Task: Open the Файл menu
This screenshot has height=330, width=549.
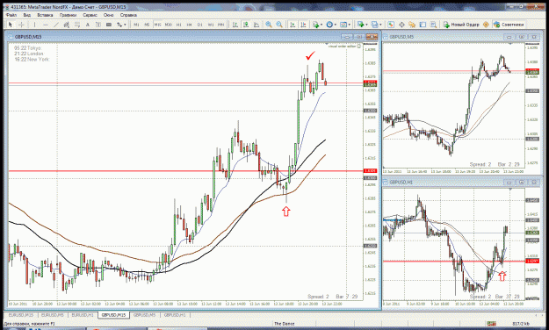Action: click(x=11, y=15)
